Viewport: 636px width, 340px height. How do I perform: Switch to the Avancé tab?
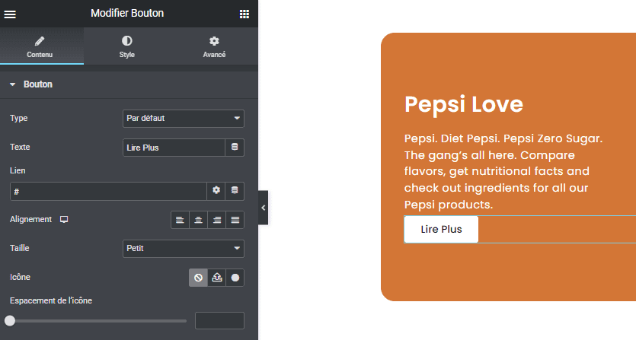coord(214,46)
